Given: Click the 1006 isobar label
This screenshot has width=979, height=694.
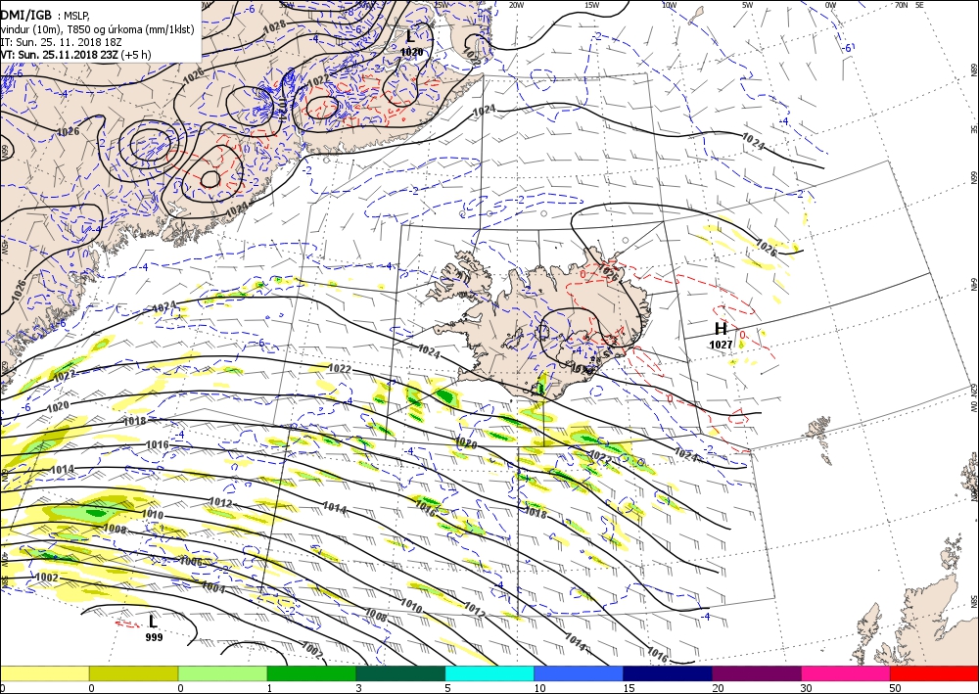Looking at the screenshot, I should pos(191,561).
